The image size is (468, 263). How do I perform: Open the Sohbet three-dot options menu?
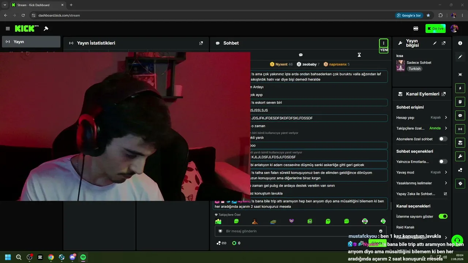pyautogui.click(x=383, y=43)
